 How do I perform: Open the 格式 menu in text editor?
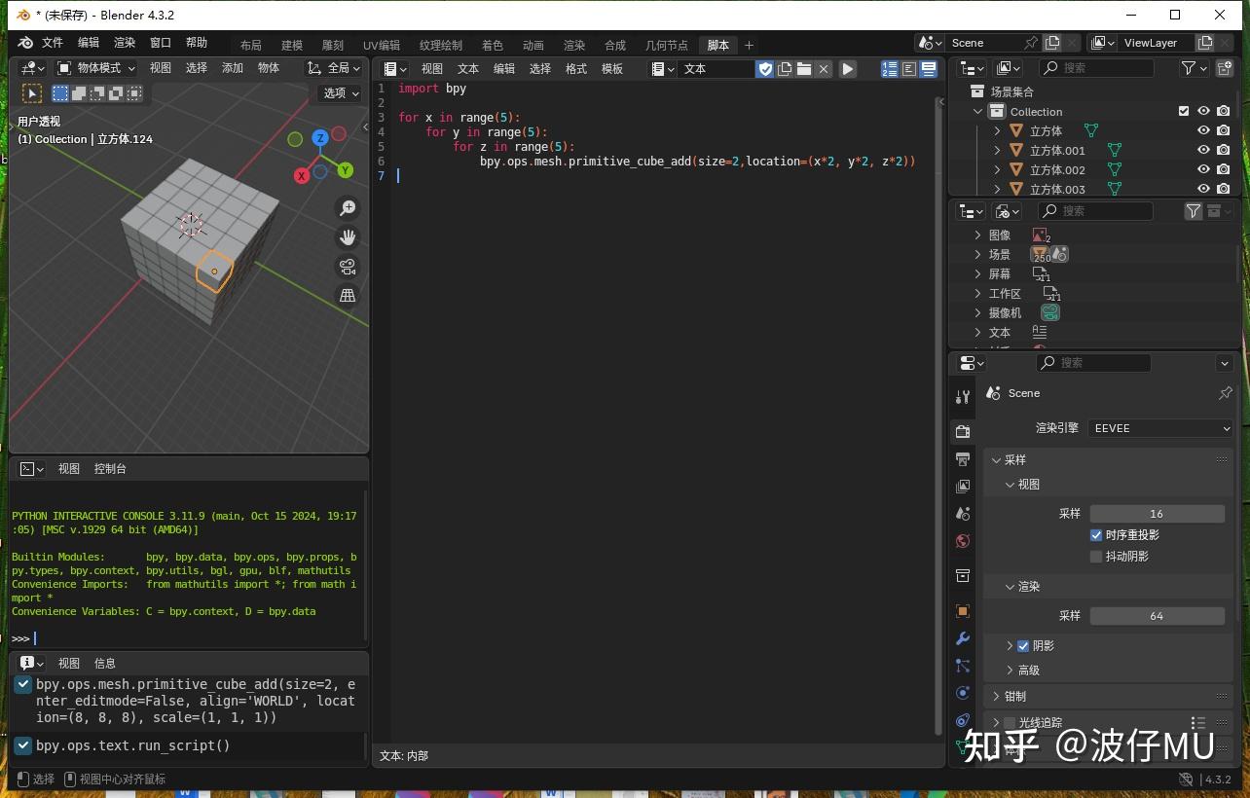pyautogui.click(x=575, y=68)
